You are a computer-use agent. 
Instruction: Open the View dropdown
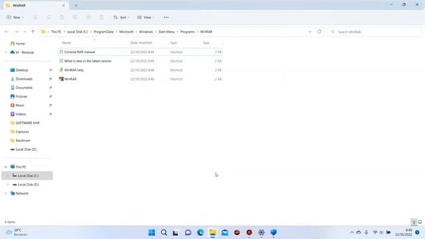click(x=145, y=17)
